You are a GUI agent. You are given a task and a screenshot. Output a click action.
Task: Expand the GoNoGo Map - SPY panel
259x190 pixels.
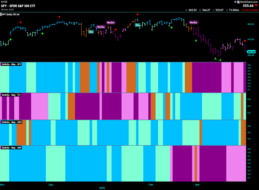pos(11,64)
